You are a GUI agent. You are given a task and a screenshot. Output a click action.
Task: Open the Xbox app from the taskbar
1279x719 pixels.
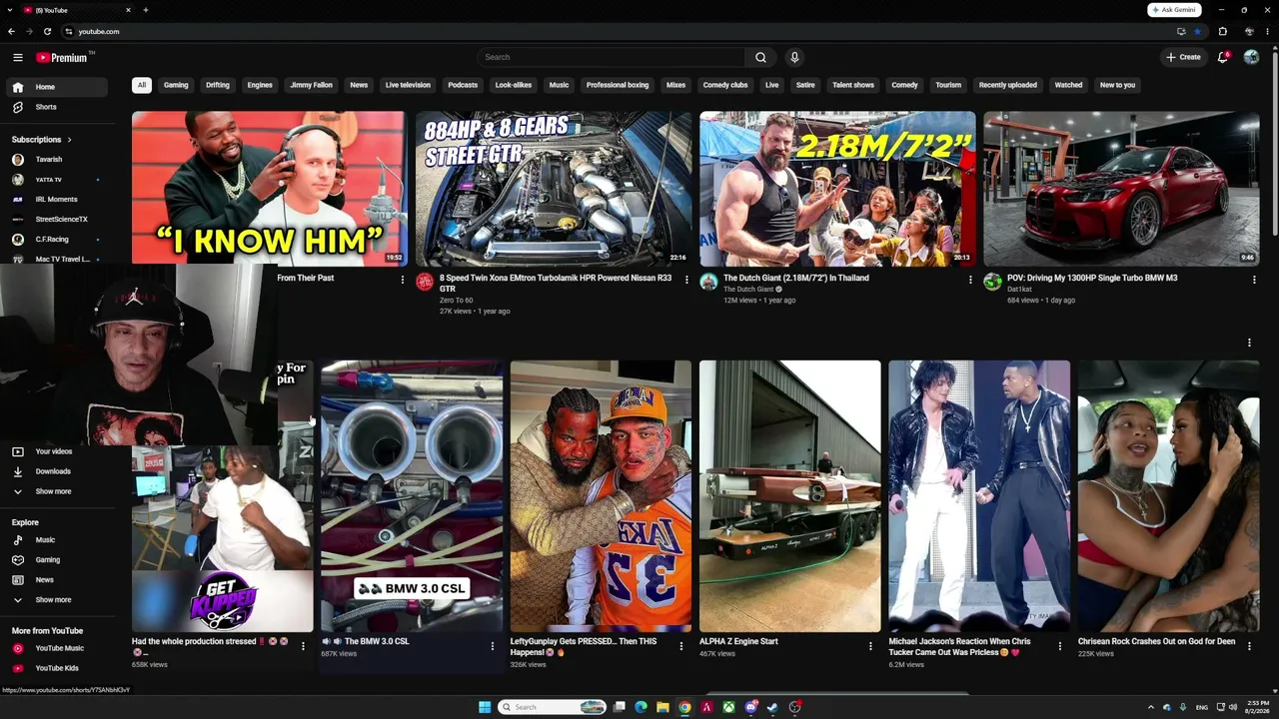(x=728, y=707)
